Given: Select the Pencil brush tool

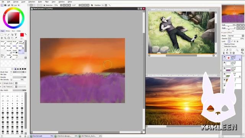Looking at the screenshot, I should (3, 43).
